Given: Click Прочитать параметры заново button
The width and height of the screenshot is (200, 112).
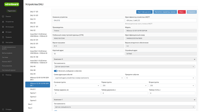Looking at the screenshot, I should click(165, 12).
